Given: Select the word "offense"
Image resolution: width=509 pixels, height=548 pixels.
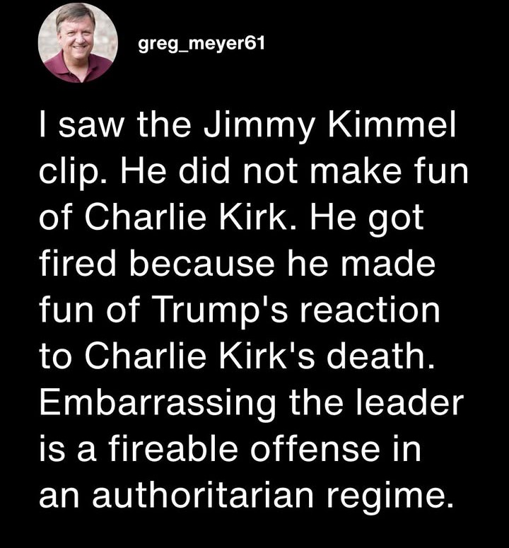Looking at the screenshot, I should click(x=315, y=449).
